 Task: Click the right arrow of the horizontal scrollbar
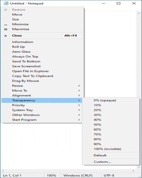coord(133,171)
